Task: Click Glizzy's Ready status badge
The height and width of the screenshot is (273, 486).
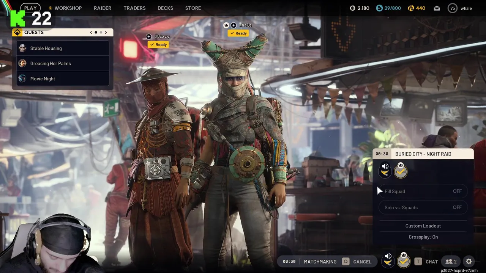Action: coord(158,45)
